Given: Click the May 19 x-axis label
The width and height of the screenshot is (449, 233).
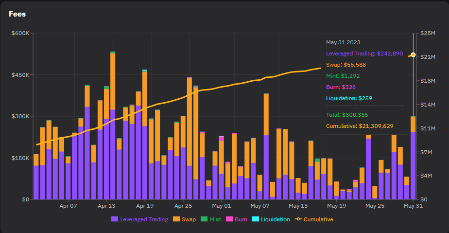Looking at the screenshot, I should [336, 206].
